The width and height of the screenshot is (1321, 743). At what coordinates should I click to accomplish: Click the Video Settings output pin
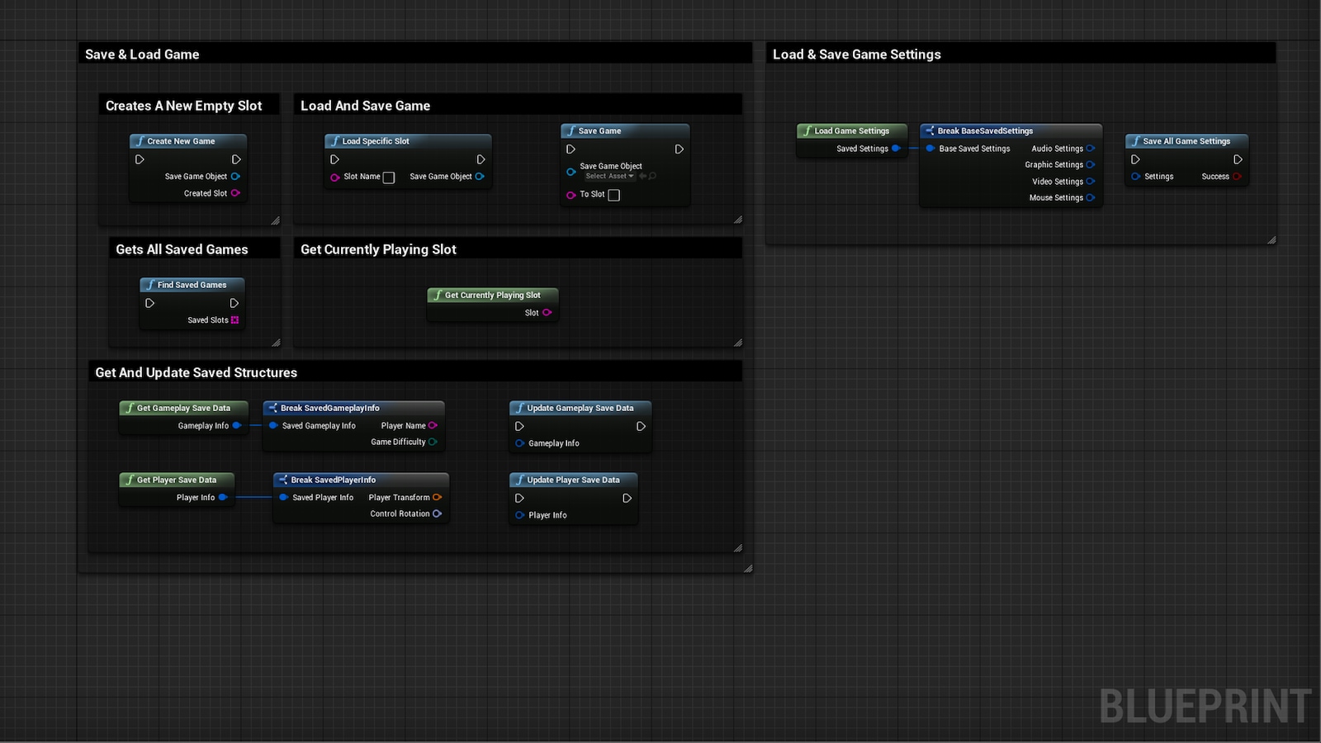point(1091,182)
